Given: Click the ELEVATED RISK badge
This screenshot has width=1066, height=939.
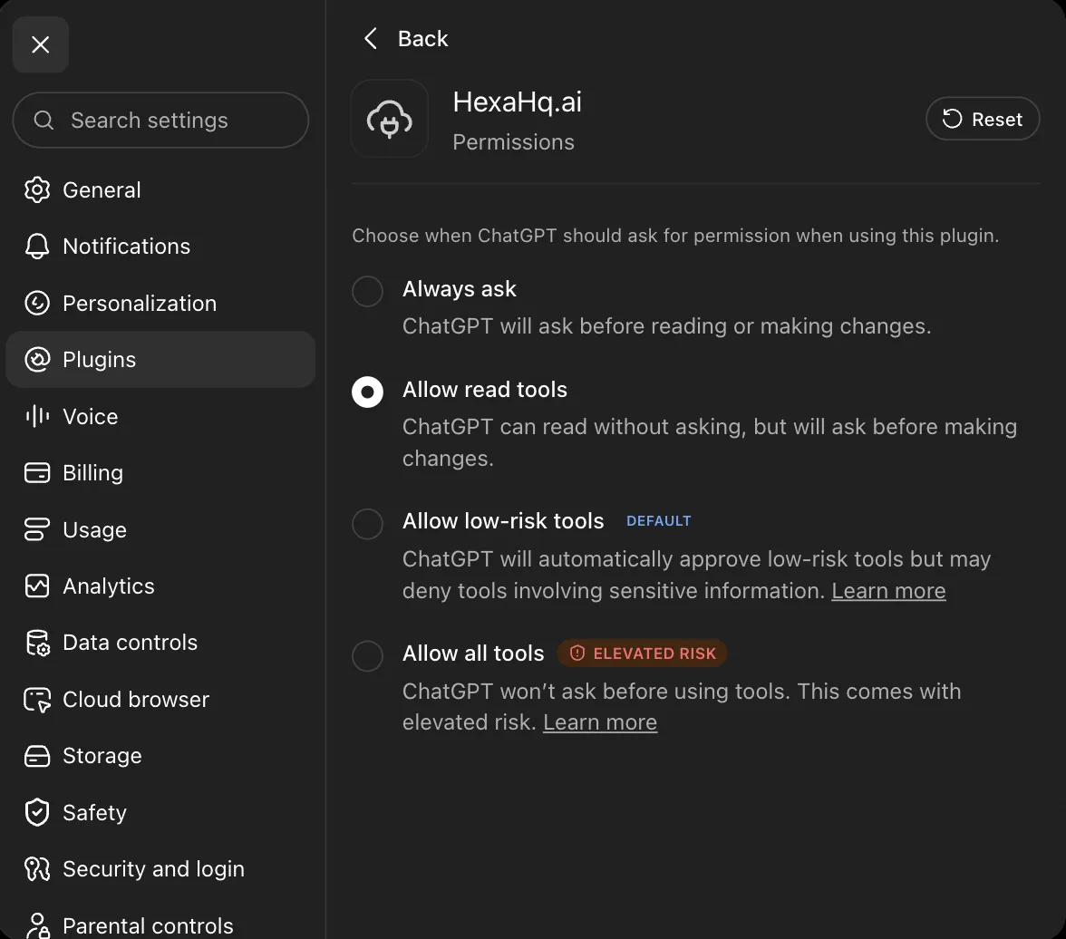Looking at the screenshot, I should tap(643, 653).
